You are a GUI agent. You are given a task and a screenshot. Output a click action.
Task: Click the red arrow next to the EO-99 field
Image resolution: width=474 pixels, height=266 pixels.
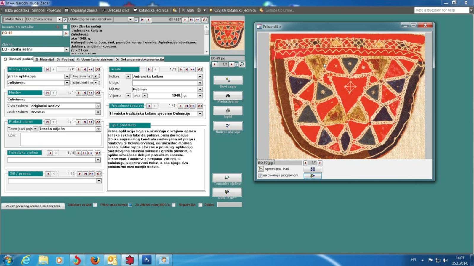[x=66, y=33]
